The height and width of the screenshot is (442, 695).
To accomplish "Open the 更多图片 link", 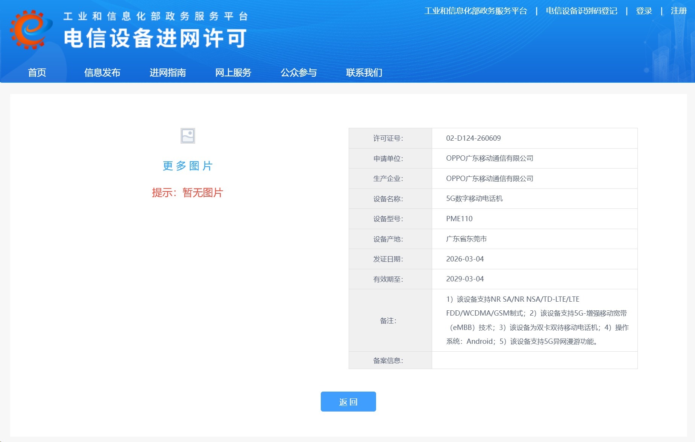I will 188,166.
